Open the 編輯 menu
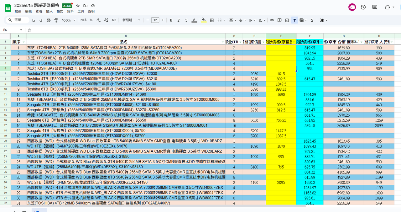Image resolution: width=401 pixels, height=212 pixels. 28,11
